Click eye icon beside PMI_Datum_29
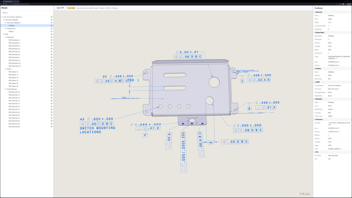Image resolution: width=352 pixels, height=198 pixels. click(x=52, y=86)
